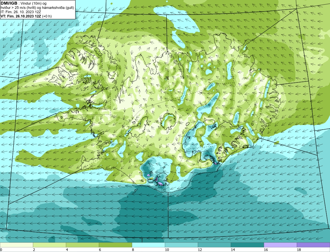Click the 6–8 m/s olive green legend swatch
The width and height of the screenshot is (330, 252).
(x=115, y=245)
